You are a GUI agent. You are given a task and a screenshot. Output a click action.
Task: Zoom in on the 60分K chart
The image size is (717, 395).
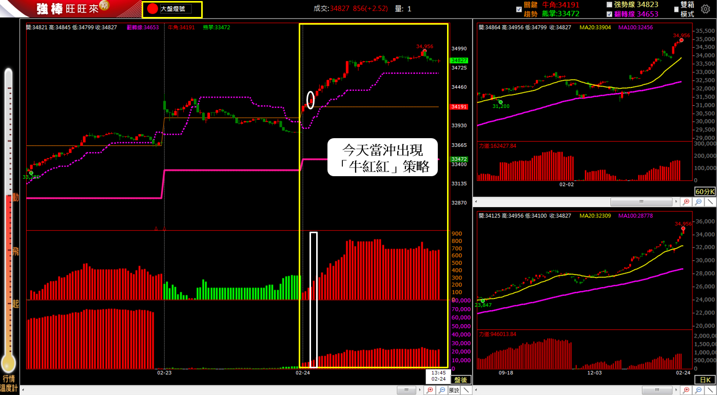[686, 202]
